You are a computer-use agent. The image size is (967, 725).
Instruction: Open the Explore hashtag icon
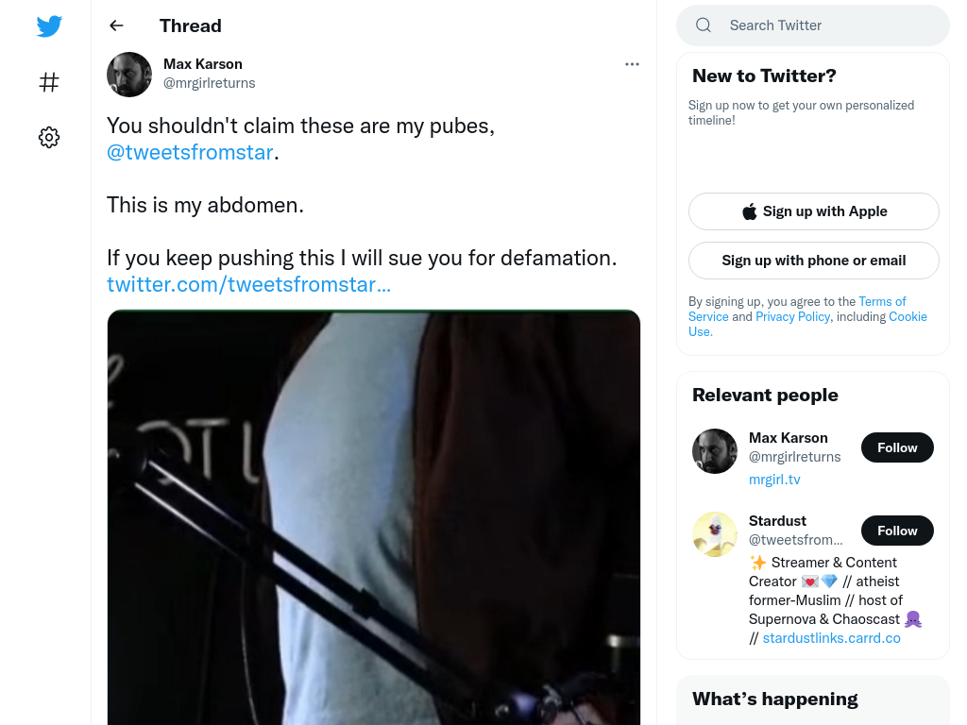(49, 82)
